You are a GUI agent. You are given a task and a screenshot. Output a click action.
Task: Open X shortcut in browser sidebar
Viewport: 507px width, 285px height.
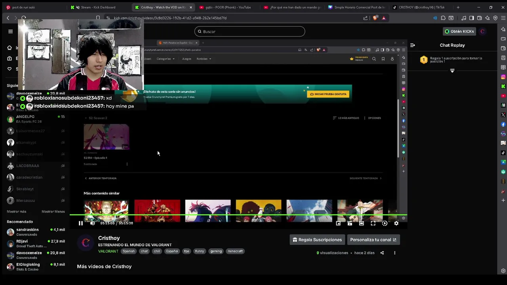tap(503, 115)
